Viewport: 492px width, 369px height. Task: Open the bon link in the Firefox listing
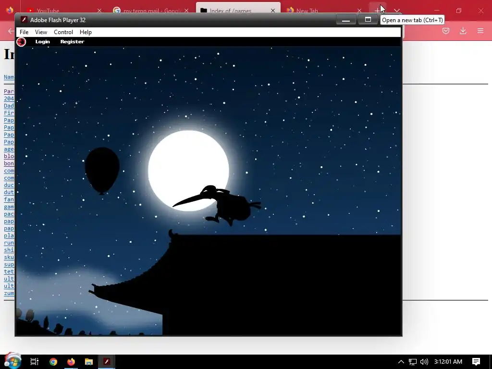pos(9,163)
